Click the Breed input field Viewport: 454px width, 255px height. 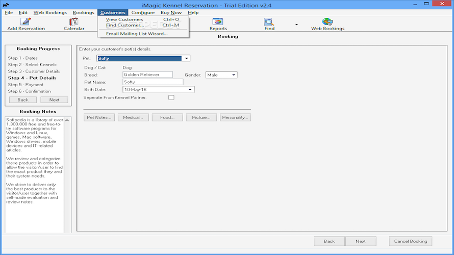(x=147, y=74)
